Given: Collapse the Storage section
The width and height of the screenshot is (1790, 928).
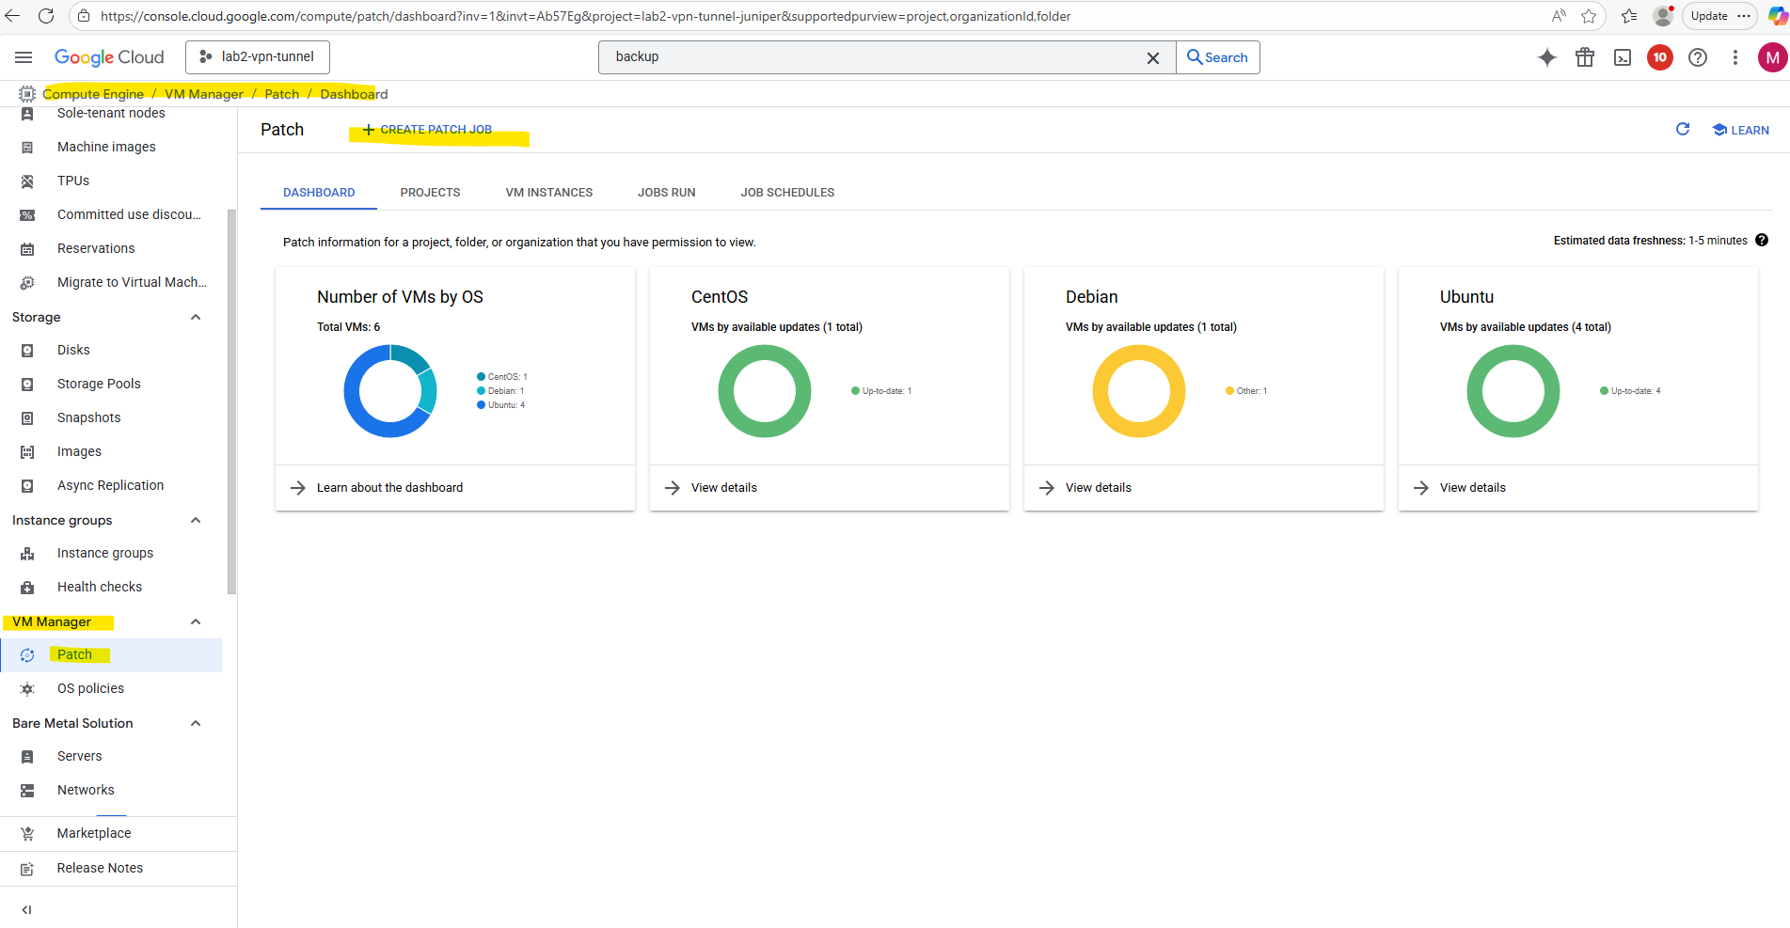Looking at the screenshot, I should (196, 317).
